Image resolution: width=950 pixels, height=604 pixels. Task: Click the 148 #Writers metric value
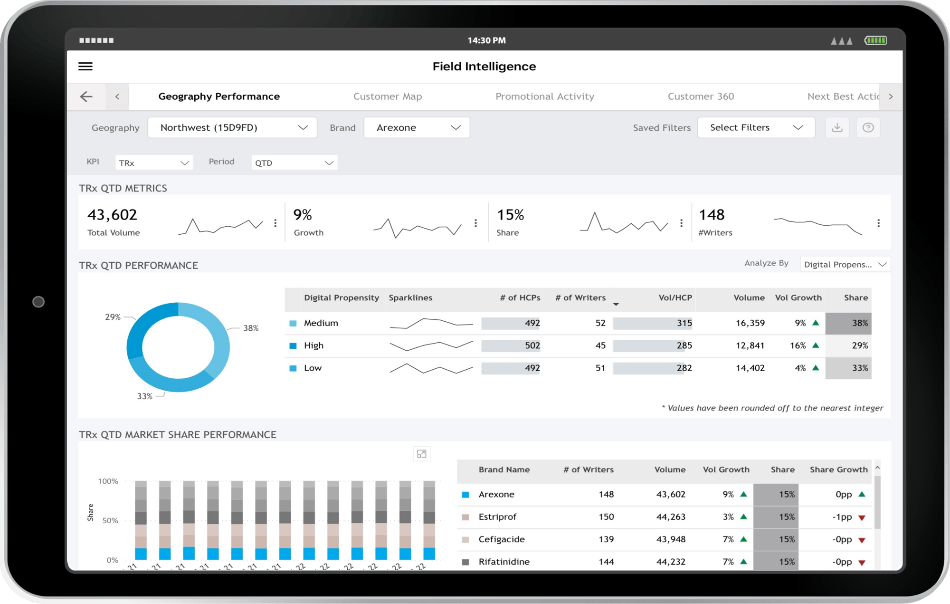[712, 215]
